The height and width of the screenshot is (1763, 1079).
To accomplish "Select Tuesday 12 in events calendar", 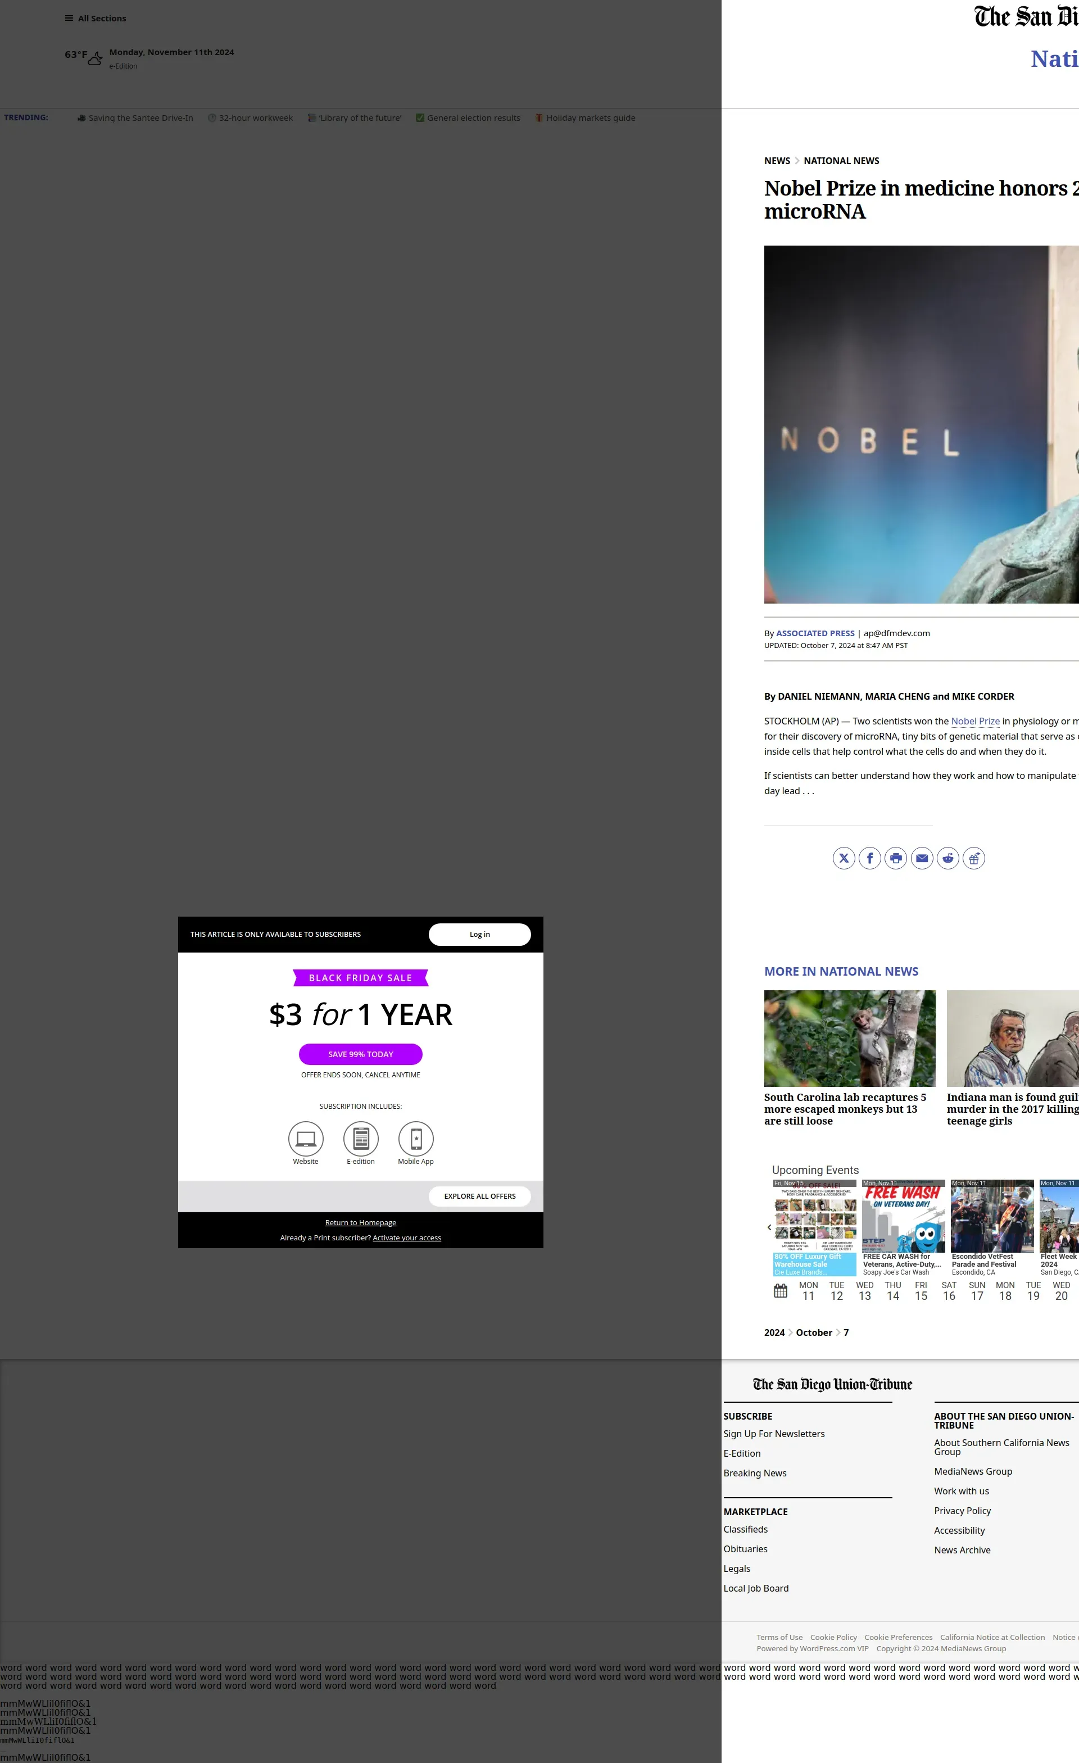I will point(836,1291).
